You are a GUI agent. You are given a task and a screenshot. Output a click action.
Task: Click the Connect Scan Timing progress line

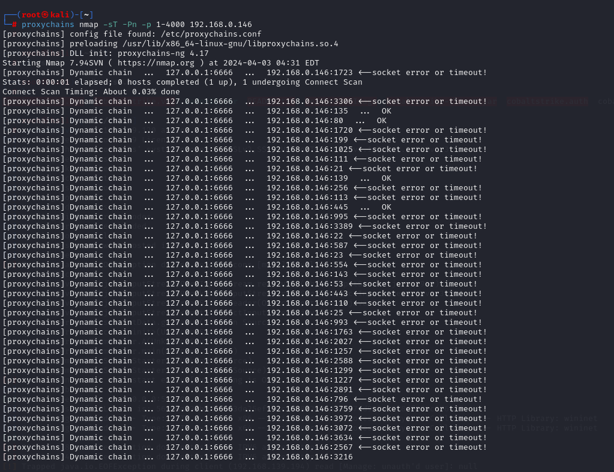pyautogui.click(x=91, y=92)
